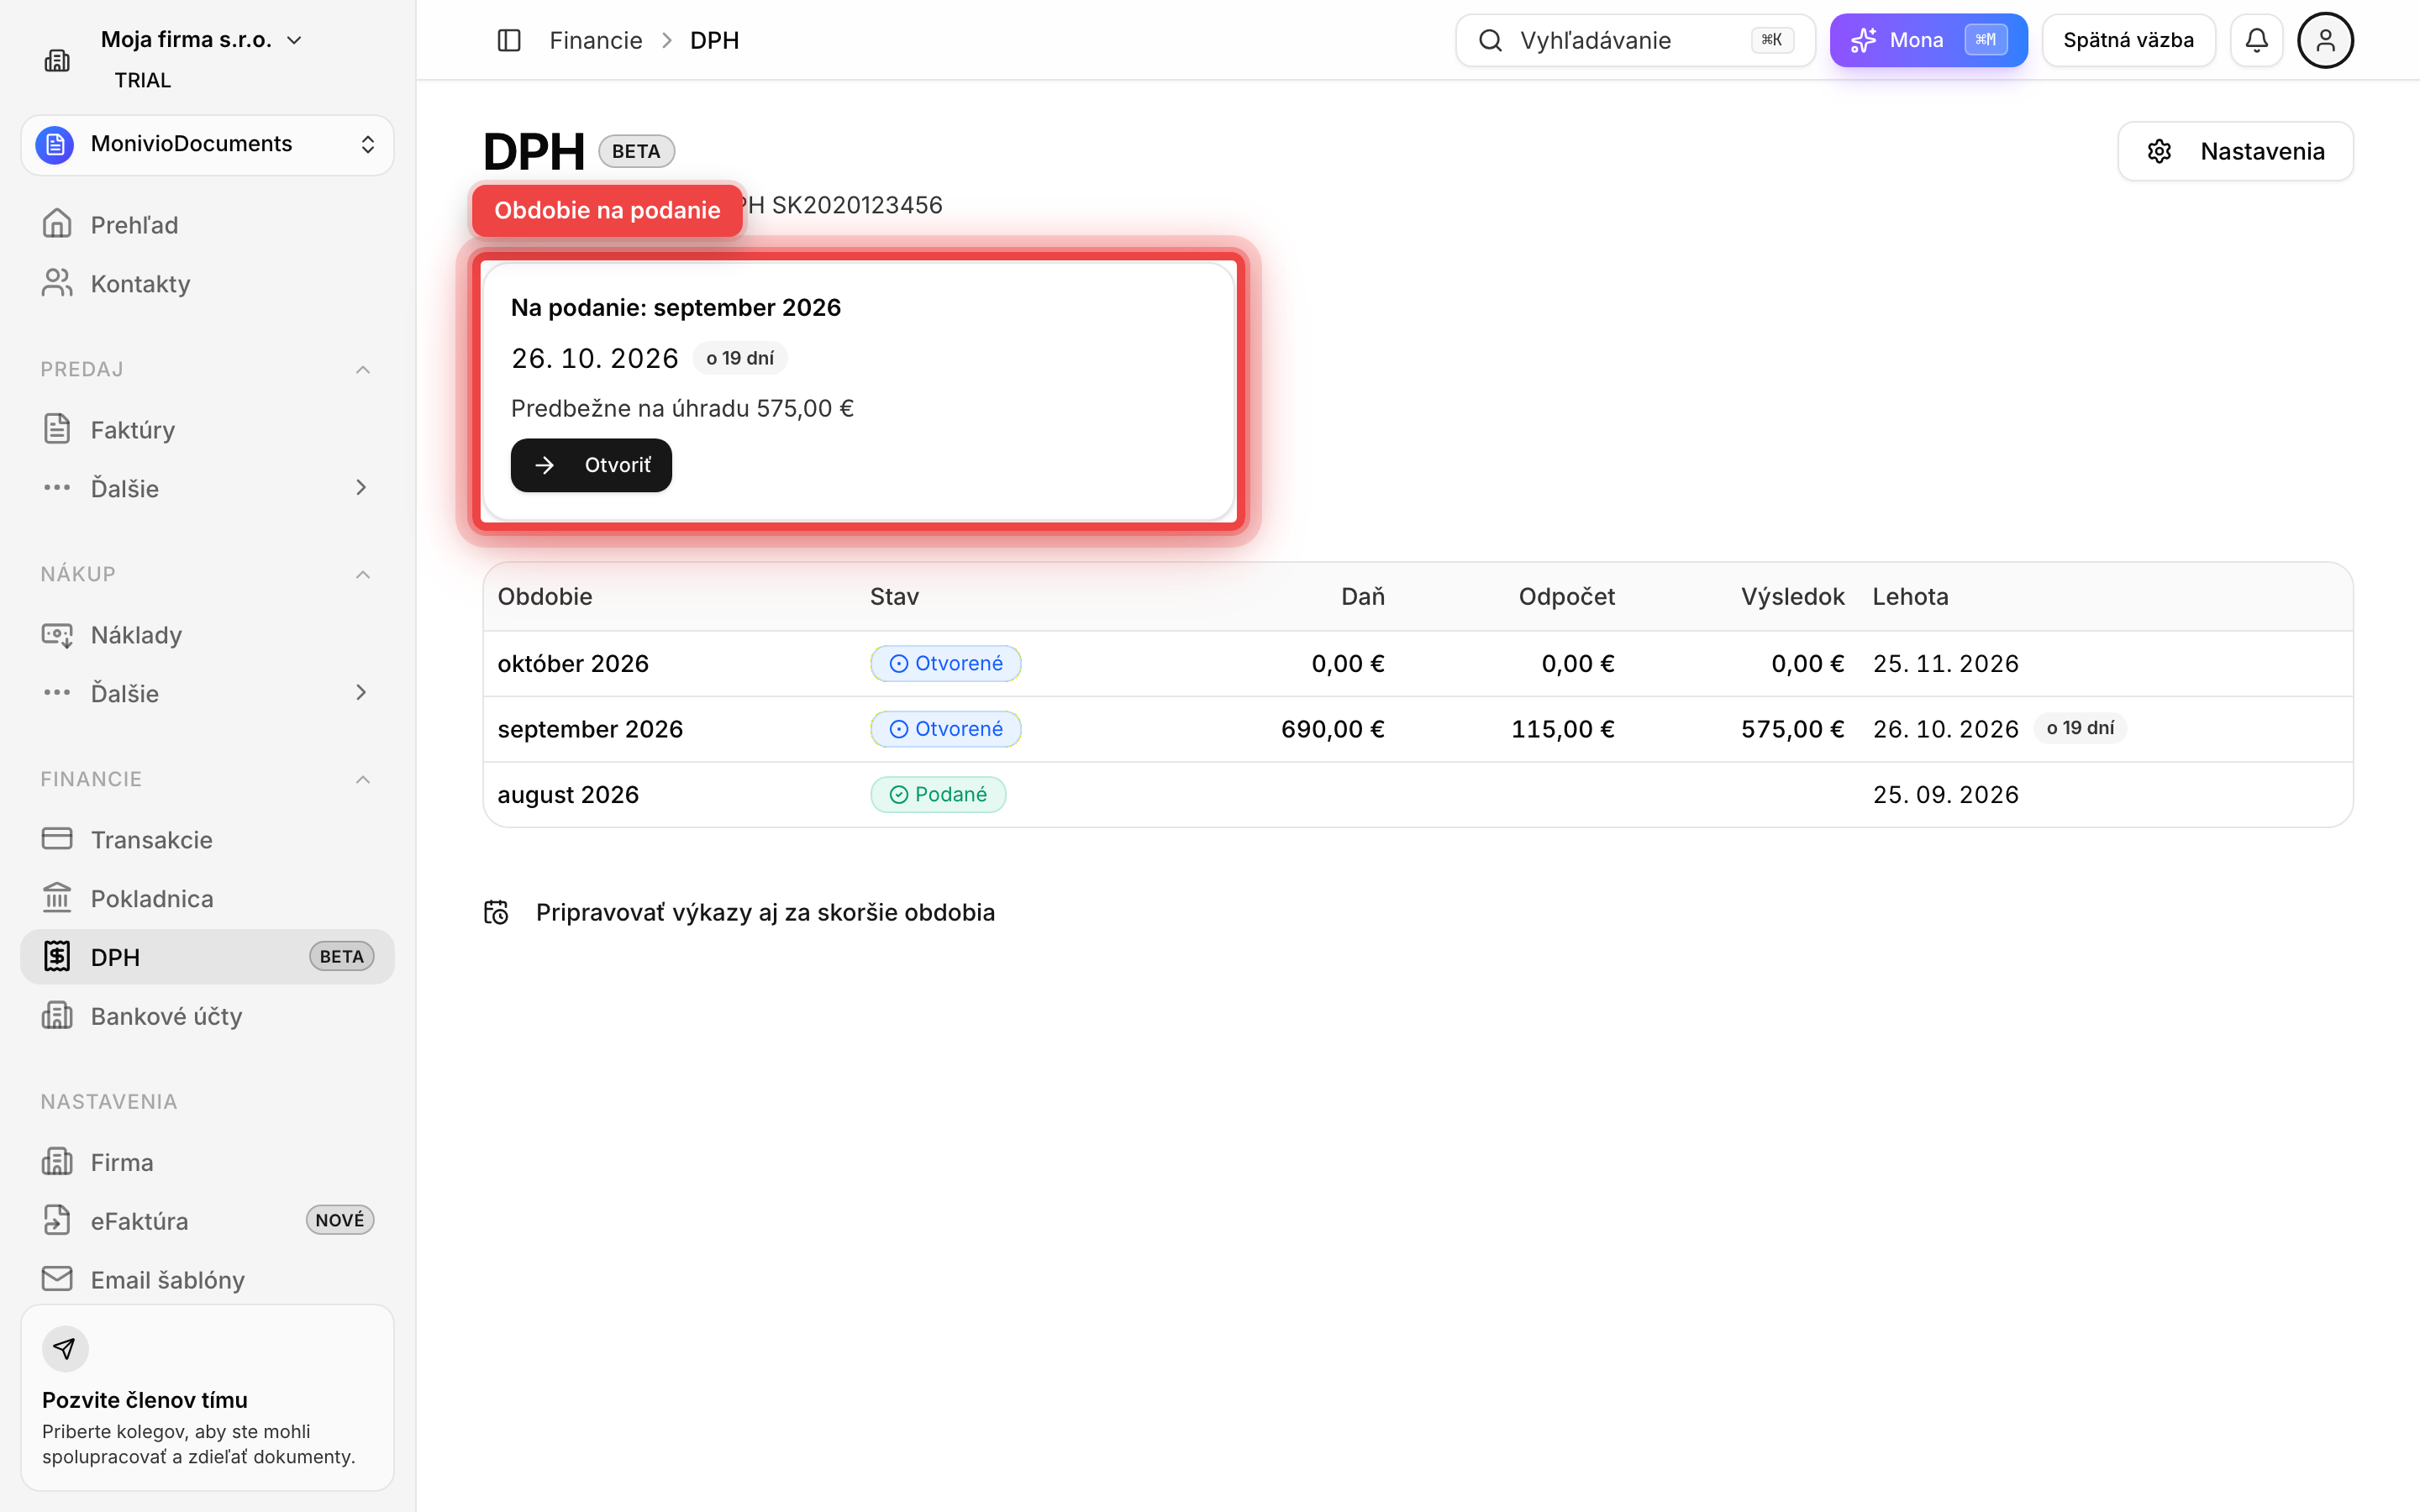2420x1512 pixels.
Task: Click the Email šablóny envelope icon
Action: (57, 1279)
